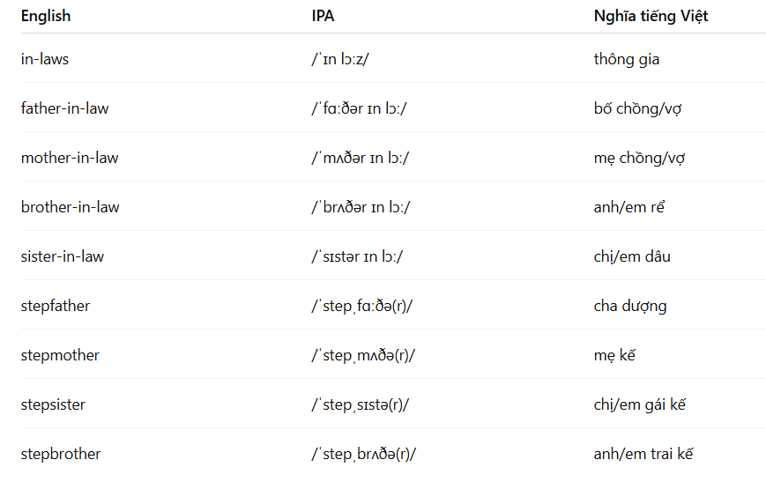Click the word stepsister
Screen dimensions: 766x482
point(53,404)
